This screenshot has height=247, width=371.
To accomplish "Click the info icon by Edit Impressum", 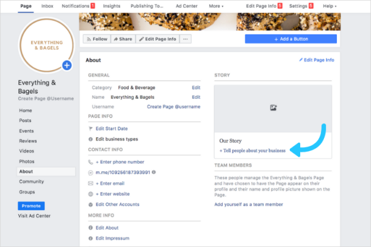I will coord(91,238).
